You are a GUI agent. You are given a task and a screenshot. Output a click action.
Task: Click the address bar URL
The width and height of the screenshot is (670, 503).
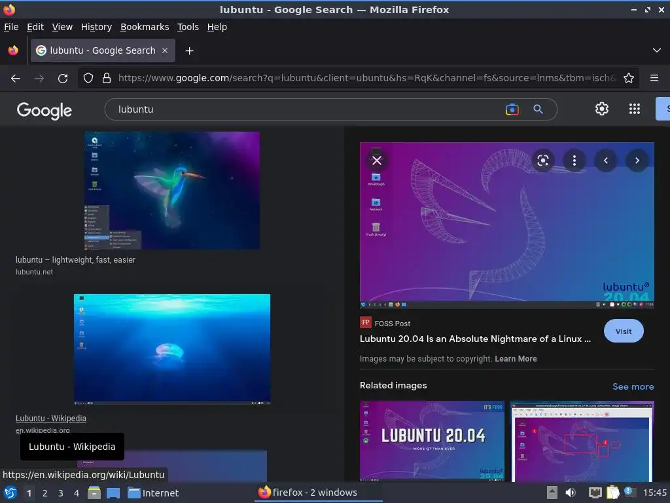(367, 79)
